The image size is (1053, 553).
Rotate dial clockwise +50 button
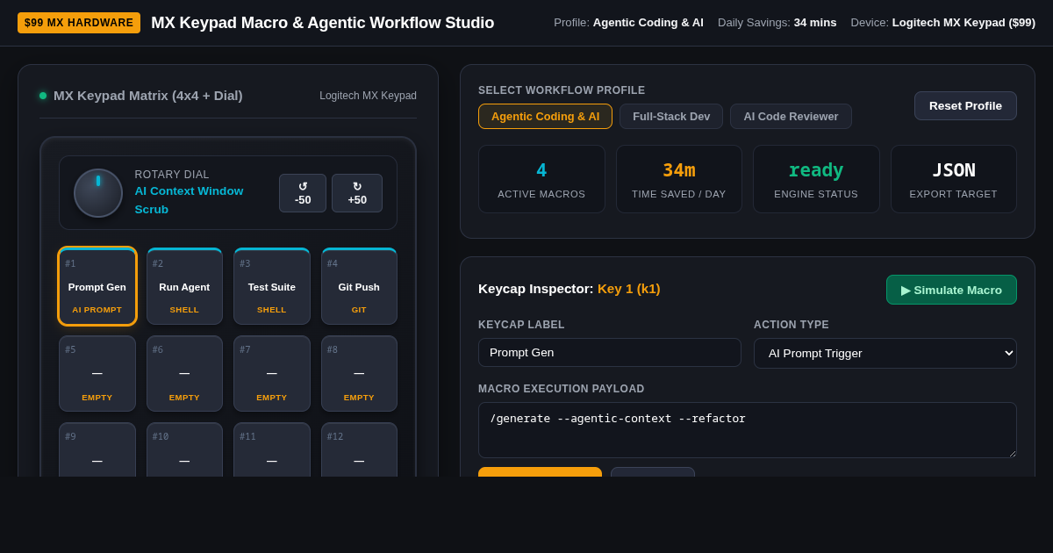pyautogui.click(x=357, y=193)
